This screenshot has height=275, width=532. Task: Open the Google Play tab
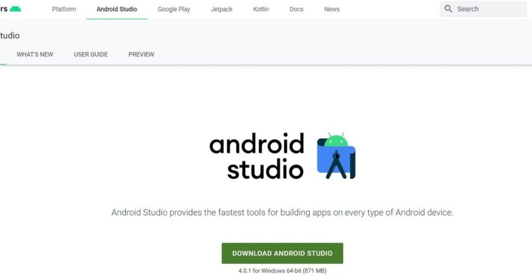174,9
